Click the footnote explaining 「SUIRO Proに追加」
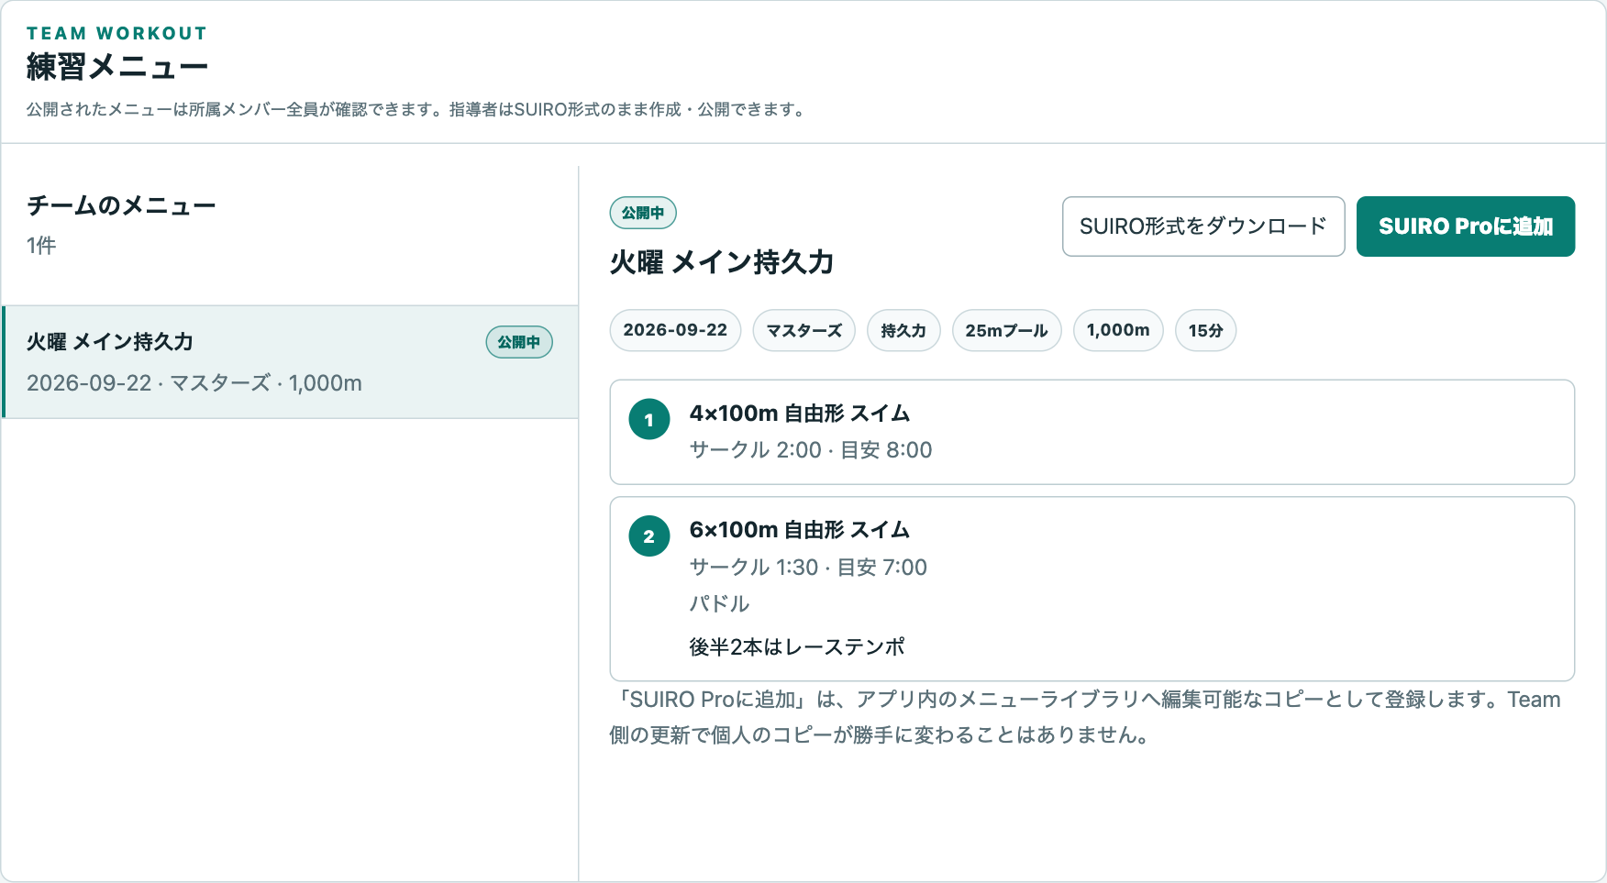 [x=1085, y=717]
